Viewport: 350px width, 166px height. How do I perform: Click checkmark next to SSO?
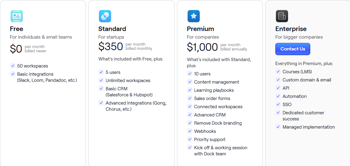coord(278,104)
